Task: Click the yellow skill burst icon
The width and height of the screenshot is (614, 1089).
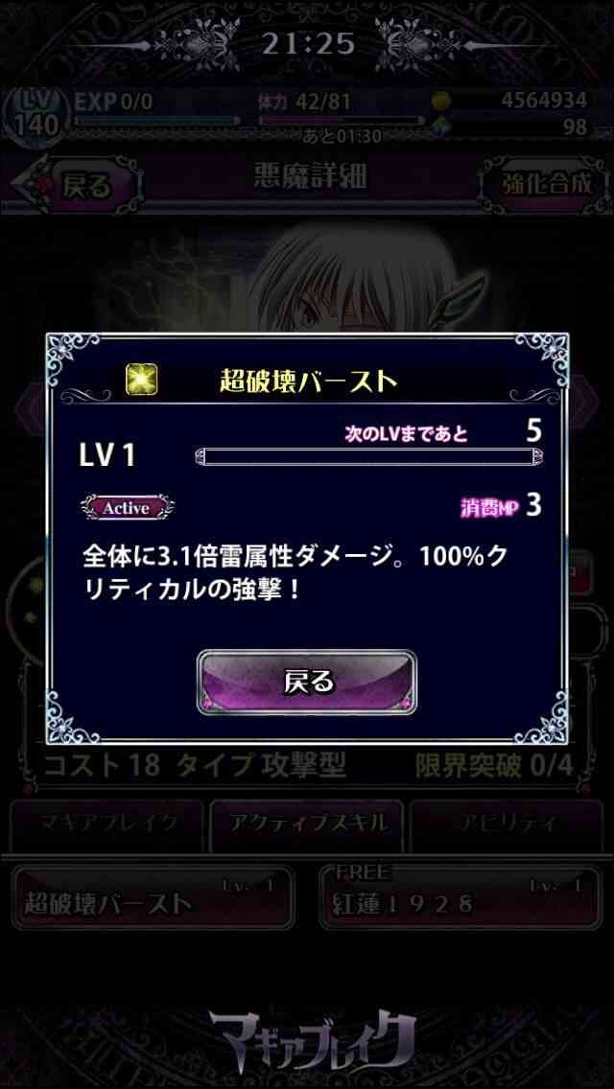Action: pos(142,379)
